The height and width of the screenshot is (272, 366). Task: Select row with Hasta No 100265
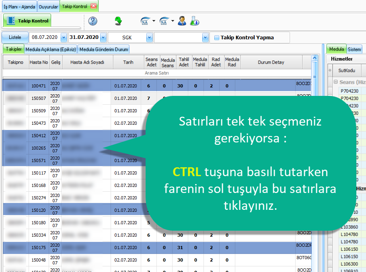(x=157, y=148)
